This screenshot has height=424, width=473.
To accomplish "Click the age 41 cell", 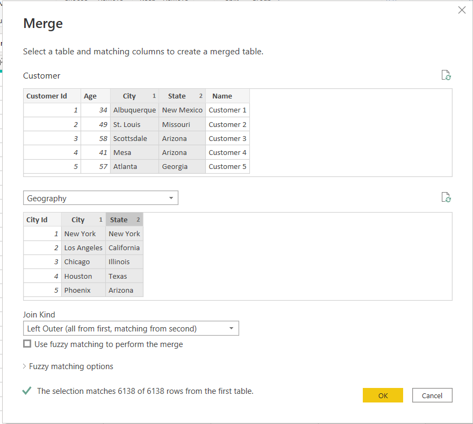I will (96, 152).
